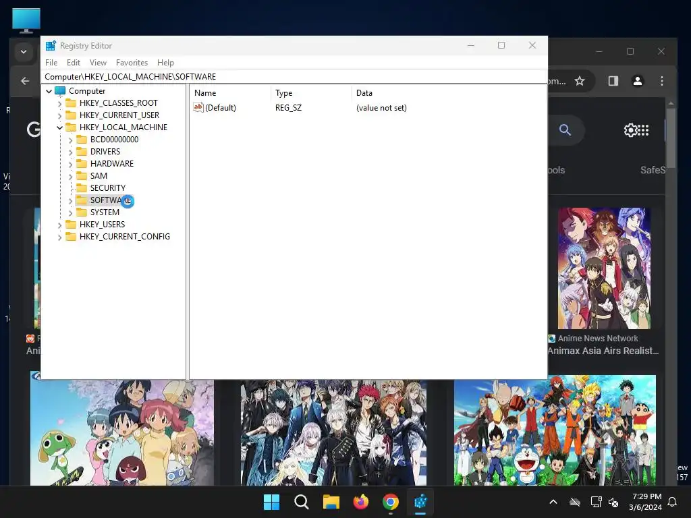This screenshot has width=691, height=518.
Task: Open the Favorites menu in Registry Editor
Action: [x=132, y=63]
